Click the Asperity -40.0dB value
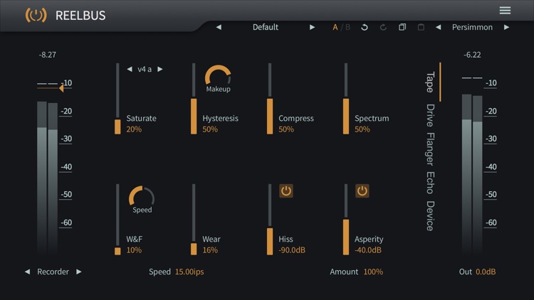Image resolution: width=534 pixels, height=300 pixels. pos(368,250)
